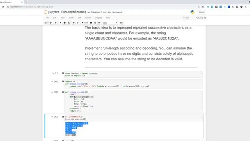Close the RunLengthEncoding browser tab

coord(22,2)
